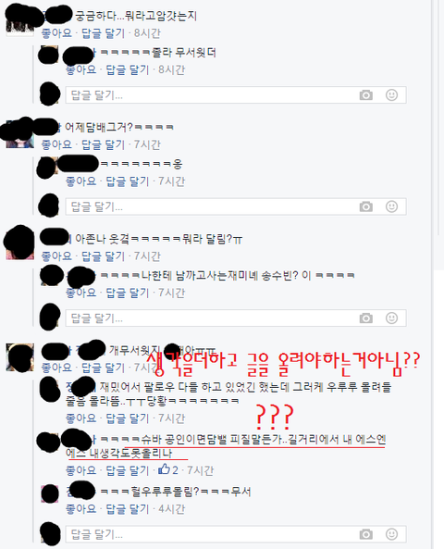This screenshot has height=549, width=444.
Task: Click the thumbs-up count with 2 likes
Action: (168, 469)
